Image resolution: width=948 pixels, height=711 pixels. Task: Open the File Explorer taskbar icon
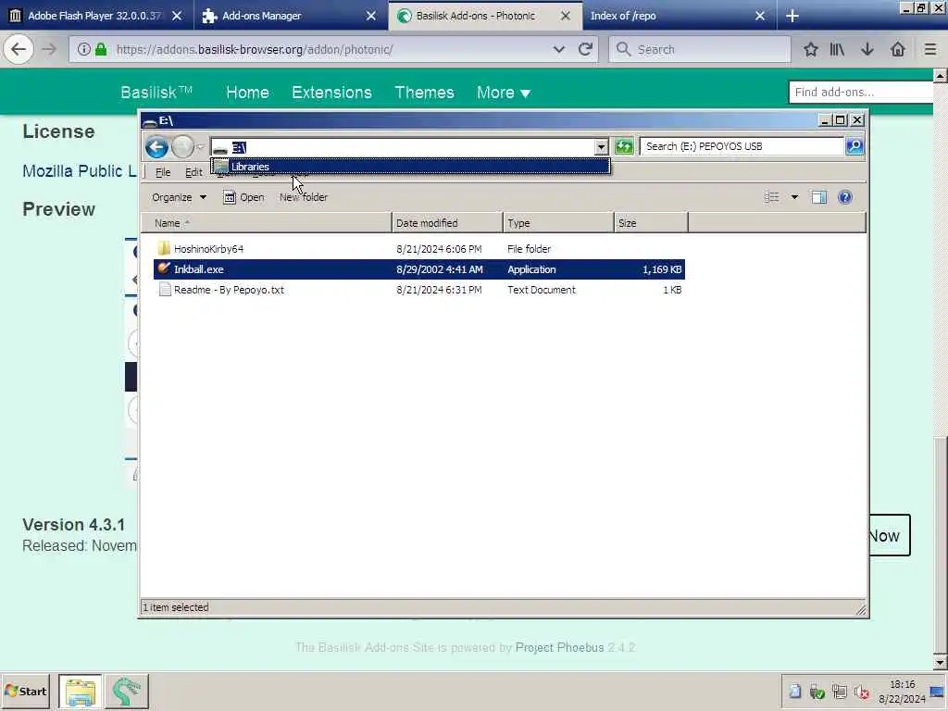(81, 691)
